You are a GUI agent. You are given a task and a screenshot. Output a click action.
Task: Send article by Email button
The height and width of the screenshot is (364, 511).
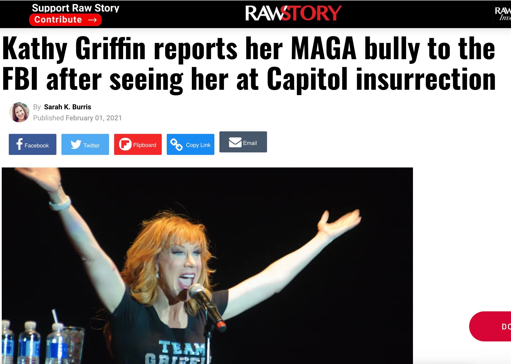[243, 142]
